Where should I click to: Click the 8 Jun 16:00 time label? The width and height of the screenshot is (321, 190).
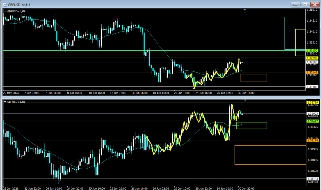(x=75, y=93)
